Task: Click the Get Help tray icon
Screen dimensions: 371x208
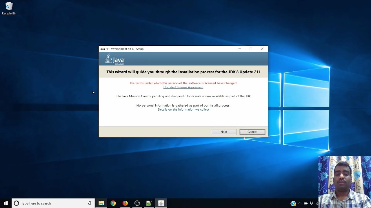Action: pyautogui.click(x=293, y=203)
